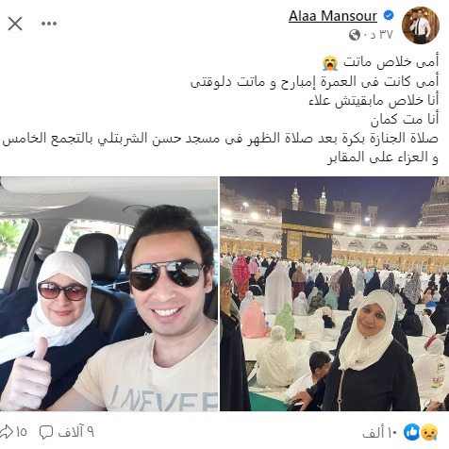Click the share arrow icon
The image size is (449, 449).
pos(7,431)
